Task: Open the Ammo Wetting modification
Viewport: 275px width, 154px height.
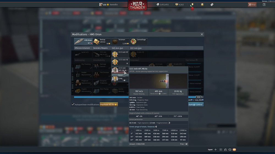Action: [x=120, y=91]
